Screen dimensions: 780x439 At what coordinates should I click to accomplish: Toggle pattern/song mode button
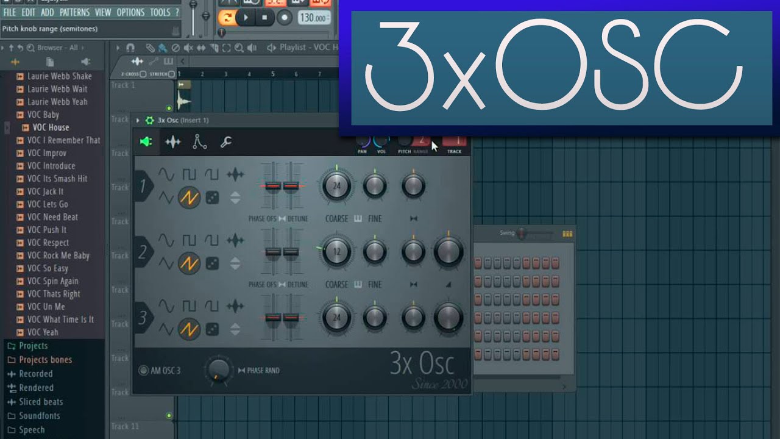(227, 17)
